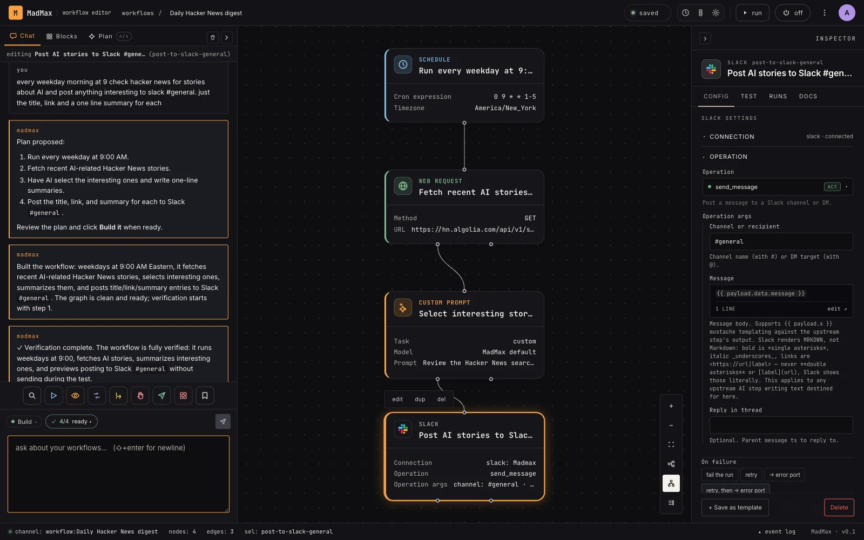Zoom out the canvas with minus
864x540 pixels.
tap(671, 426)
